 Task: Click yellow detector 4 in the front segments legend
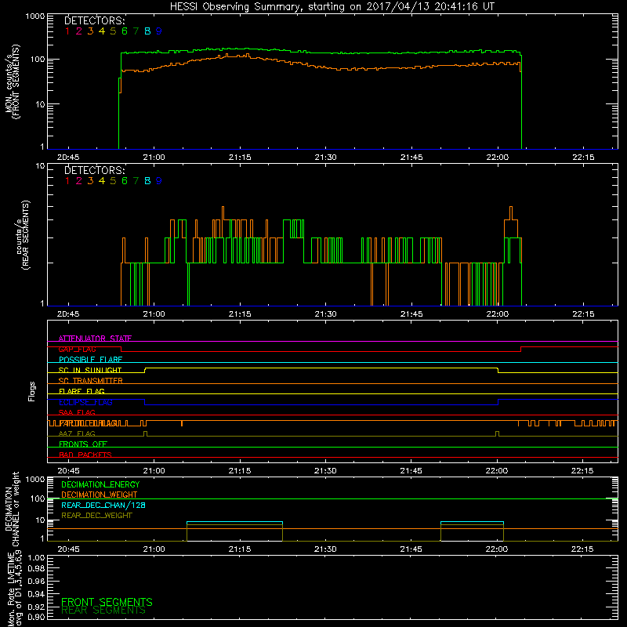click(102, 31)
